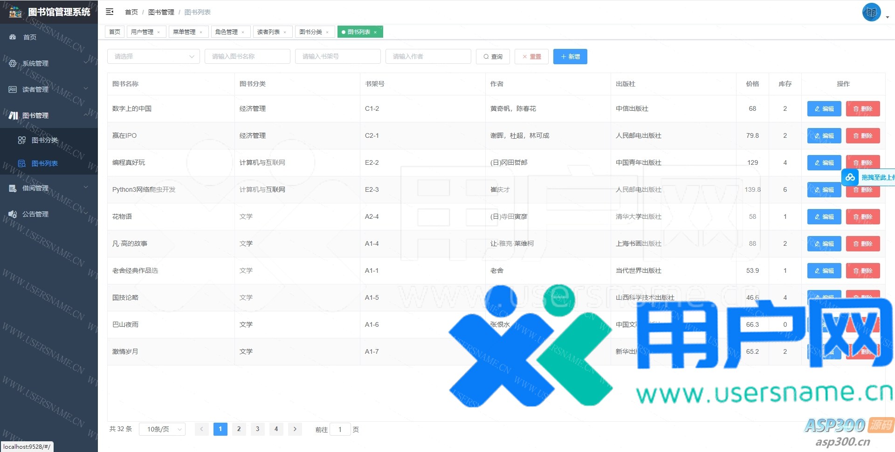Open the 10条/页 page size dropdown

click(x=162, y=429)
